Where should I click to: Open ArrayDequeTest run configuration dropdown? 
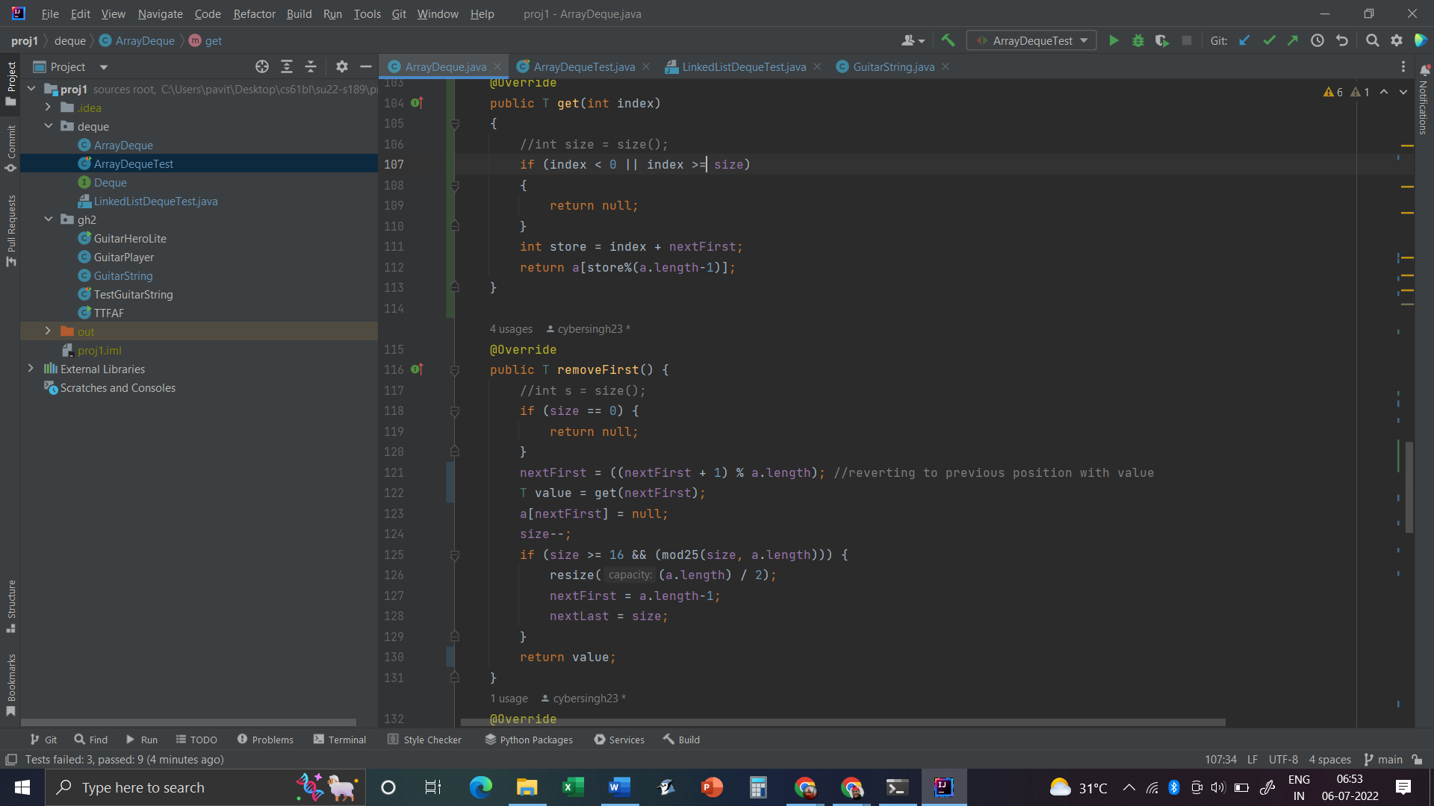click(1031, 41)
